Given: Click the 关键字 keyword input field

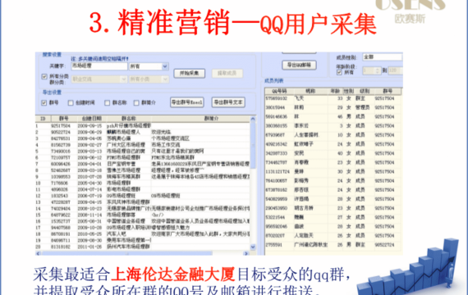Looking at the screenshot, I should [99, 66].
